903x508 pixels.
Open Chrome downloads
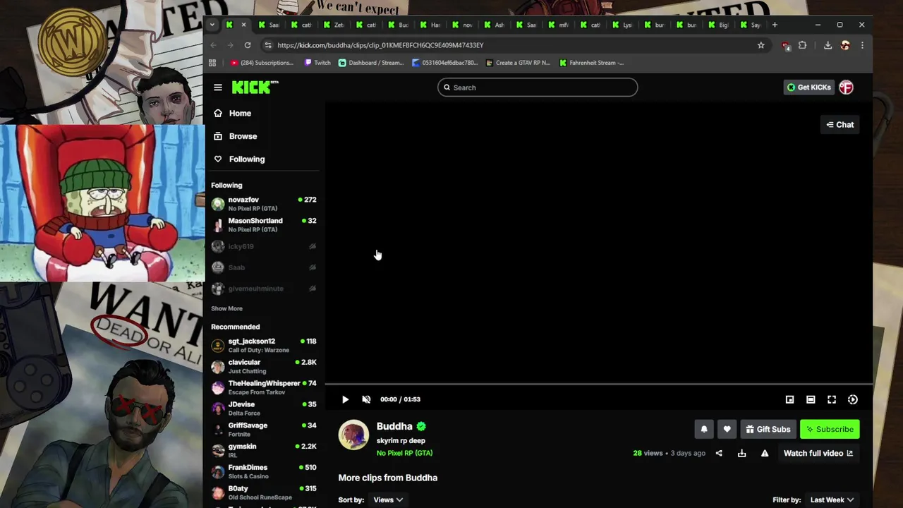[x=828, y=45]
